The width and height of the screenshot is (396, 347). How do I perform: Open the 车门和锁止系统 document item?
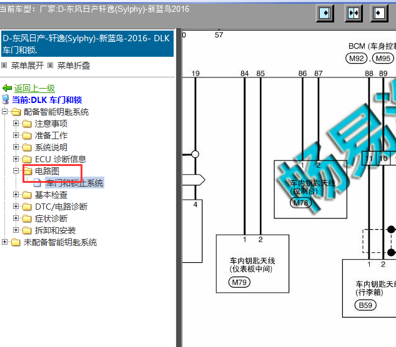click(x=74, y=183)
